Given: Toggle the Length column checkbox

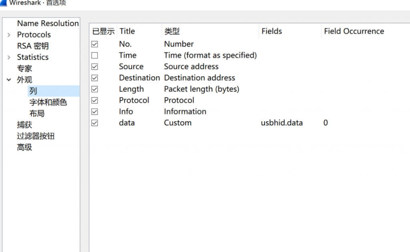Looking at the screenshot, I should [94, 89].
